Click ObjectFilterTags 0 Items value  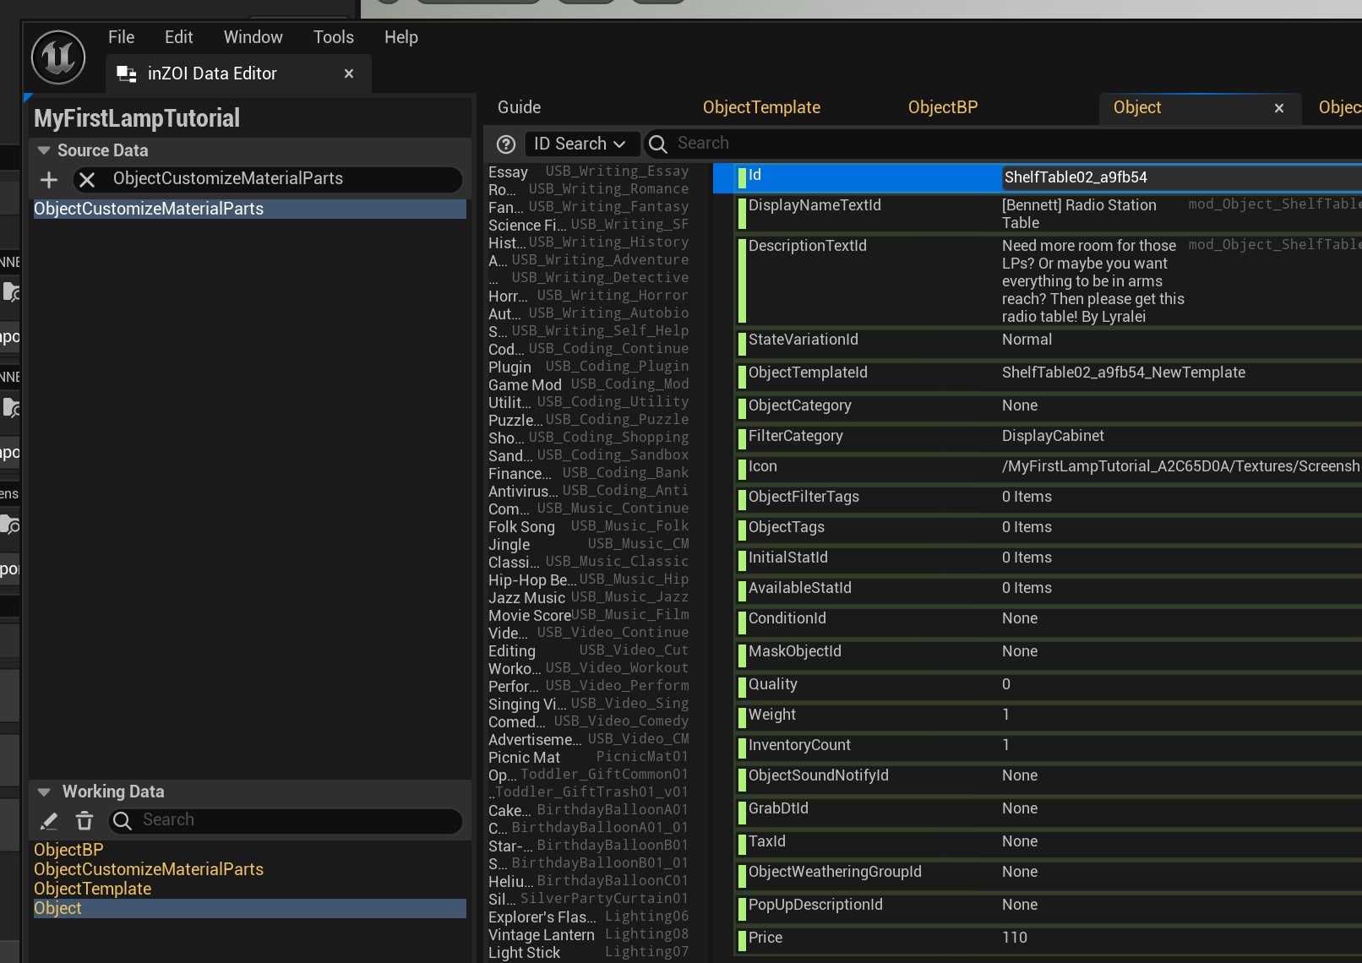pyautogui.click(x=1027, y=497)
